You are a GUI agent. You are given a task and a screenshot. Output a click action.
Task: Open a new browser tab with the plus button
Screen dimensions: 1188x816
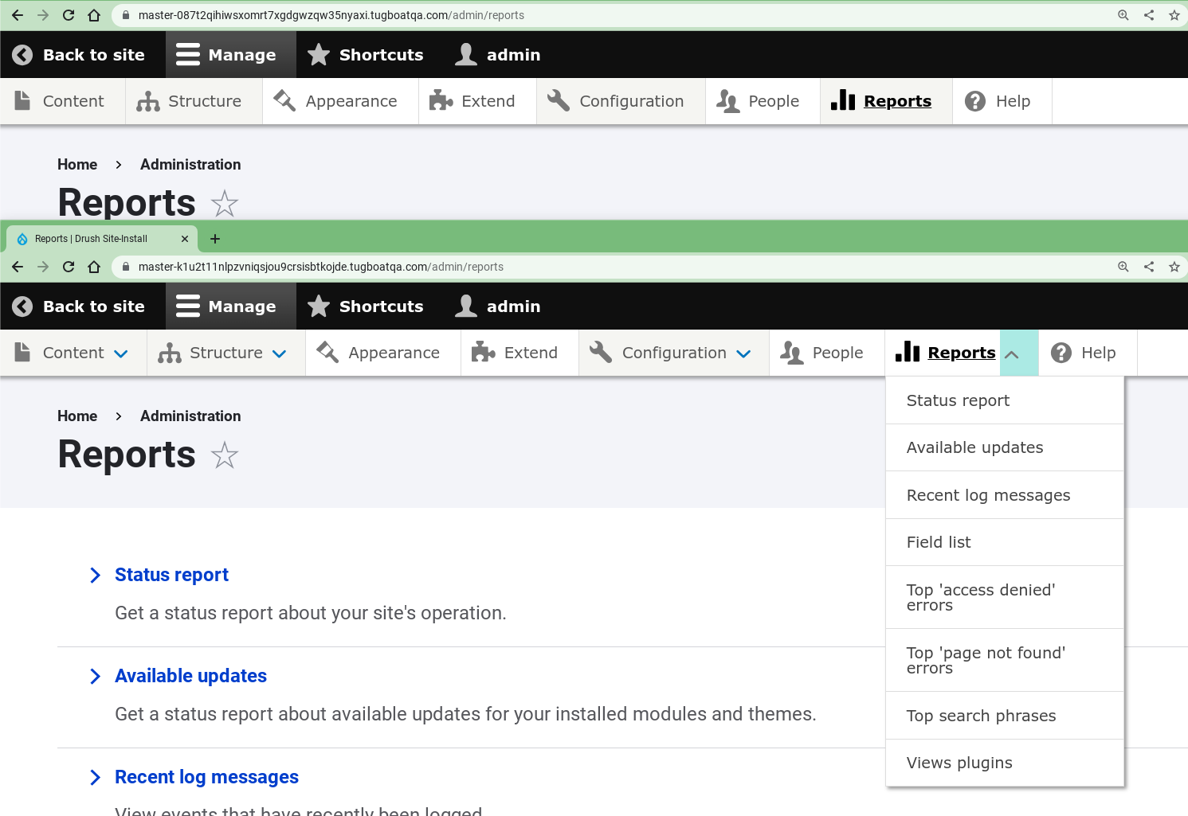pos(215,239)
